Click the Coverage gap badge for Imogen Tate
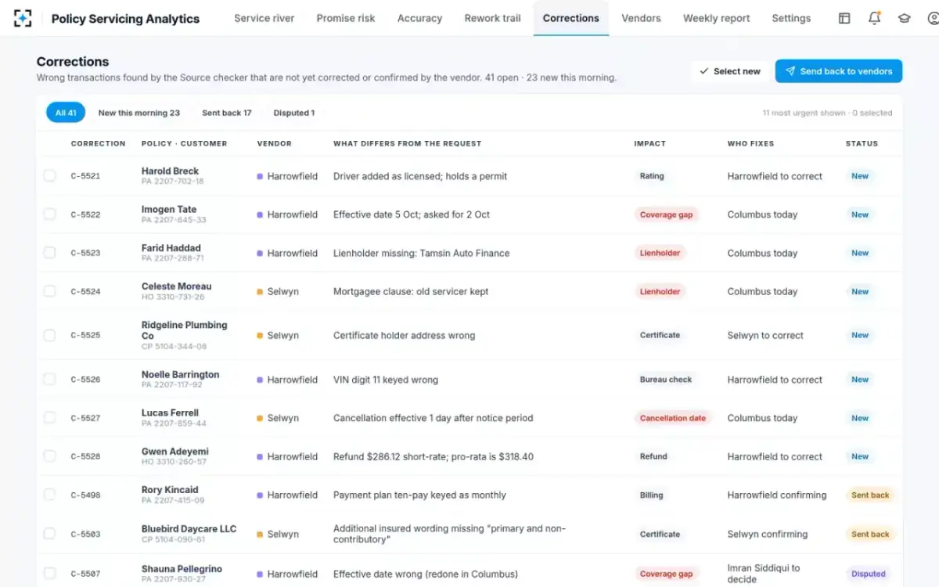 point(666,214)
